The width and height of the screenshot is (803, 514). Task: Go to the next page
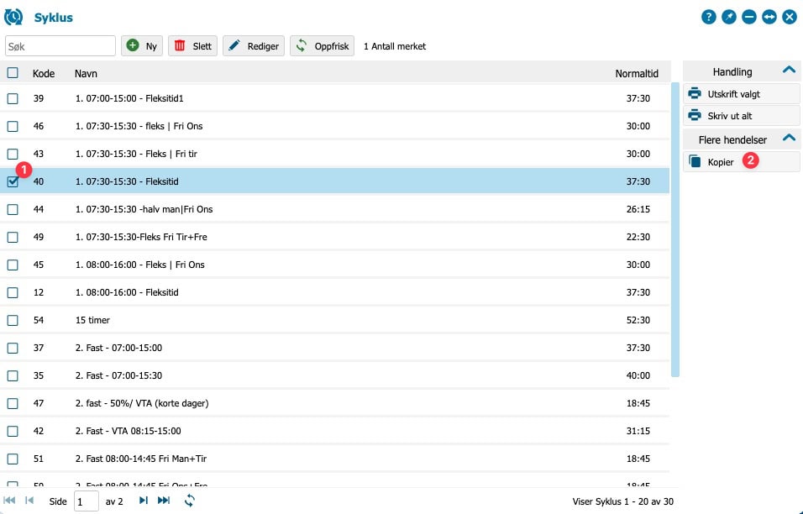(144, 501)
